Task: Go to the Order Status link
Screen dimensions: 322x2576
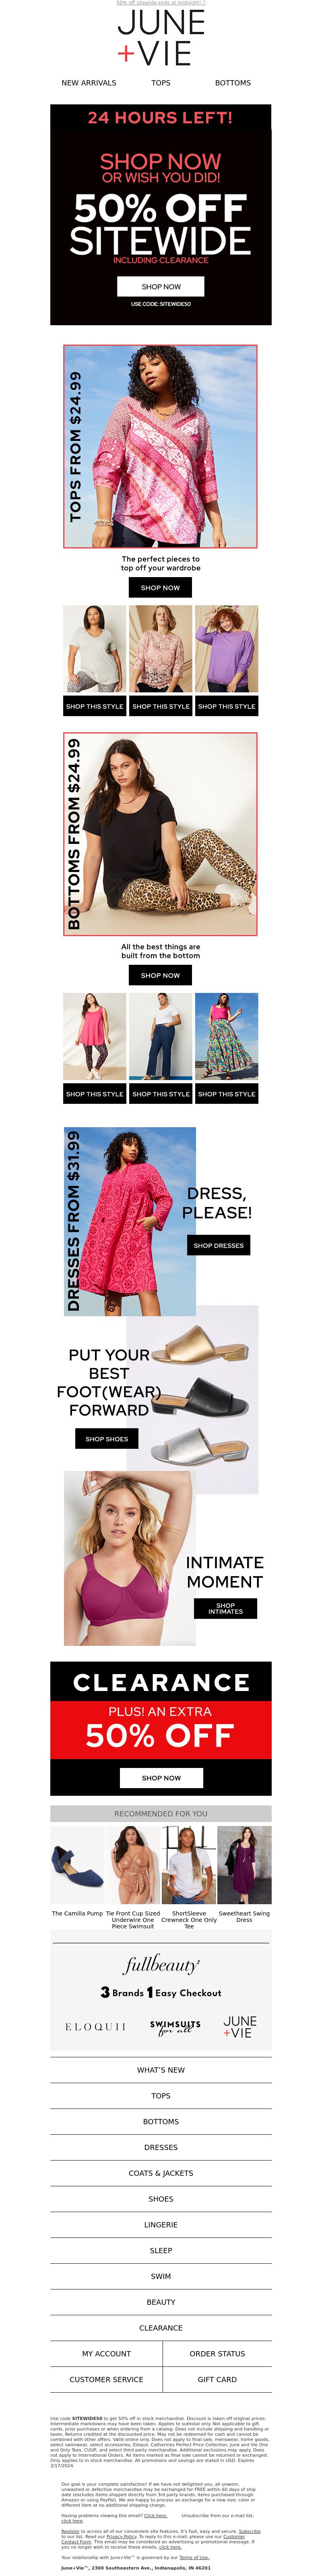Action: click(217, 2354)
